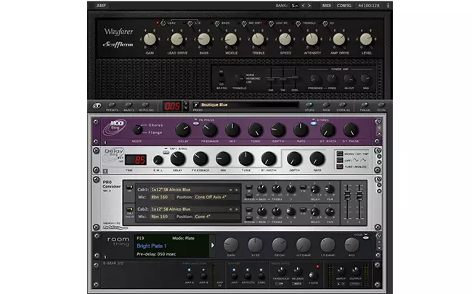
Task: Click the STORE AS button
Action: pyautogui.click(x=343, y=105)
